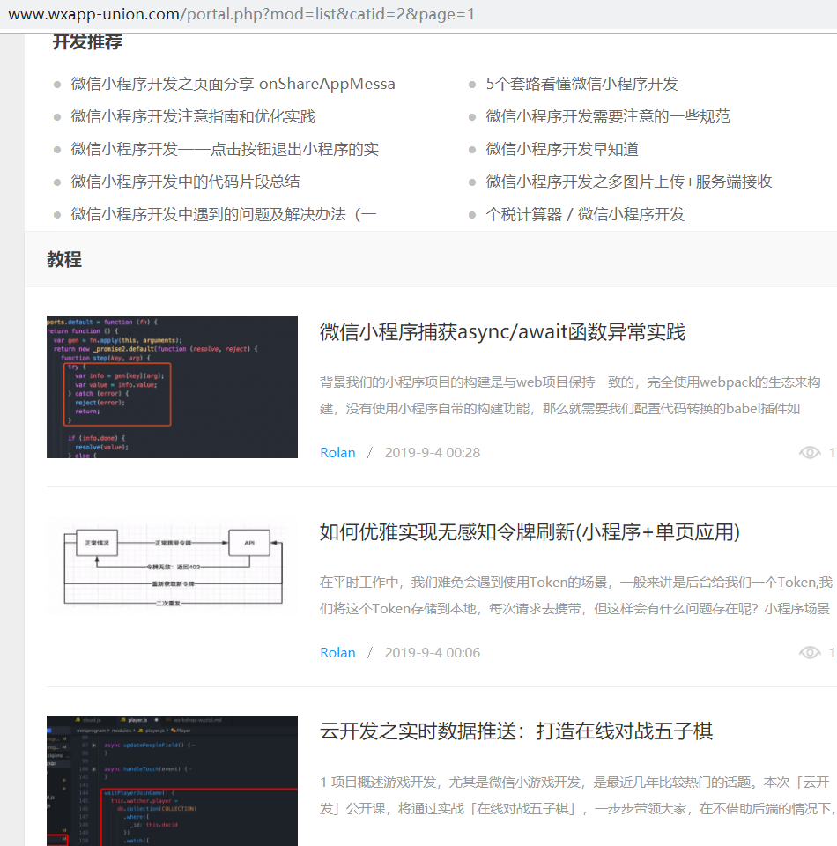Viewport: 837px width, 846px height.
Task: Open the link 微信小程序开发早知道
Action: 562,149
